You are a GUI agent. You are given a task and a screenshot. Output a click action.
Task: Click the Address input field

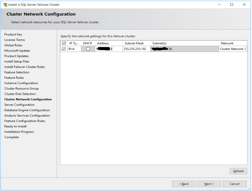[x=109, y=49]
